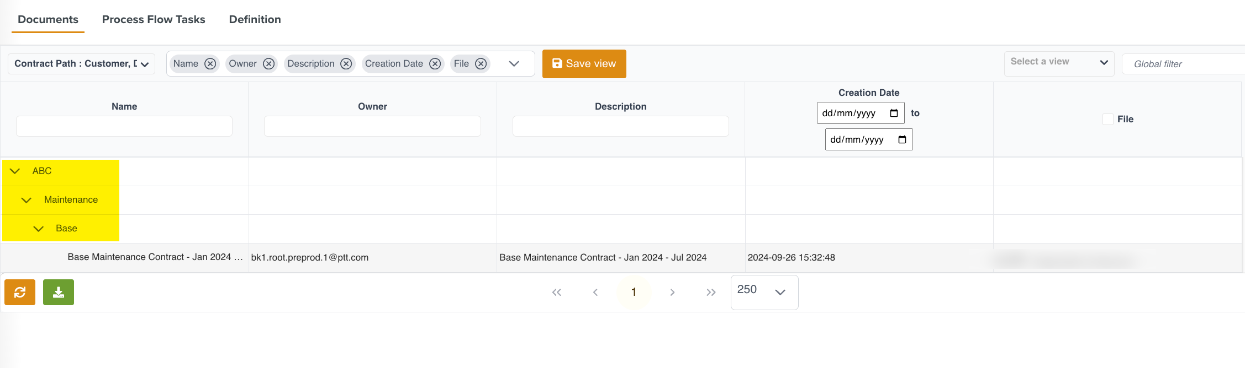Remove the Description column chip

[346, 64]
